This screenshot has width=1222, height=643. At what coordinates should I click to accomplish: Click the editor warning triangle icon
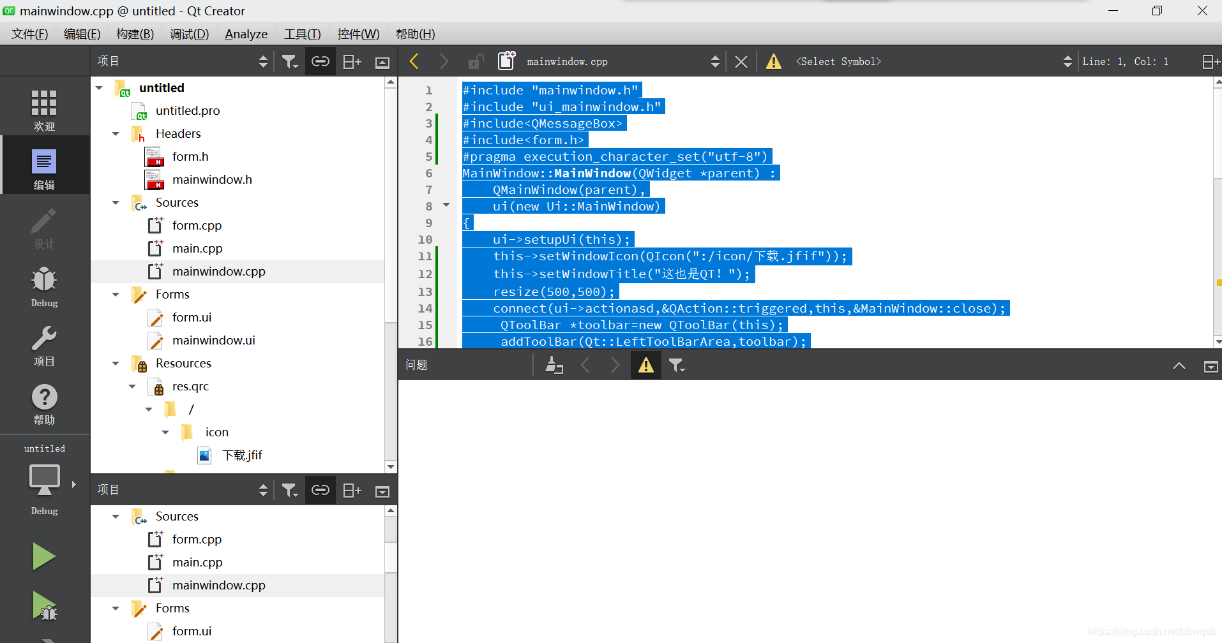pyautogui.click(x=773, y=61)
